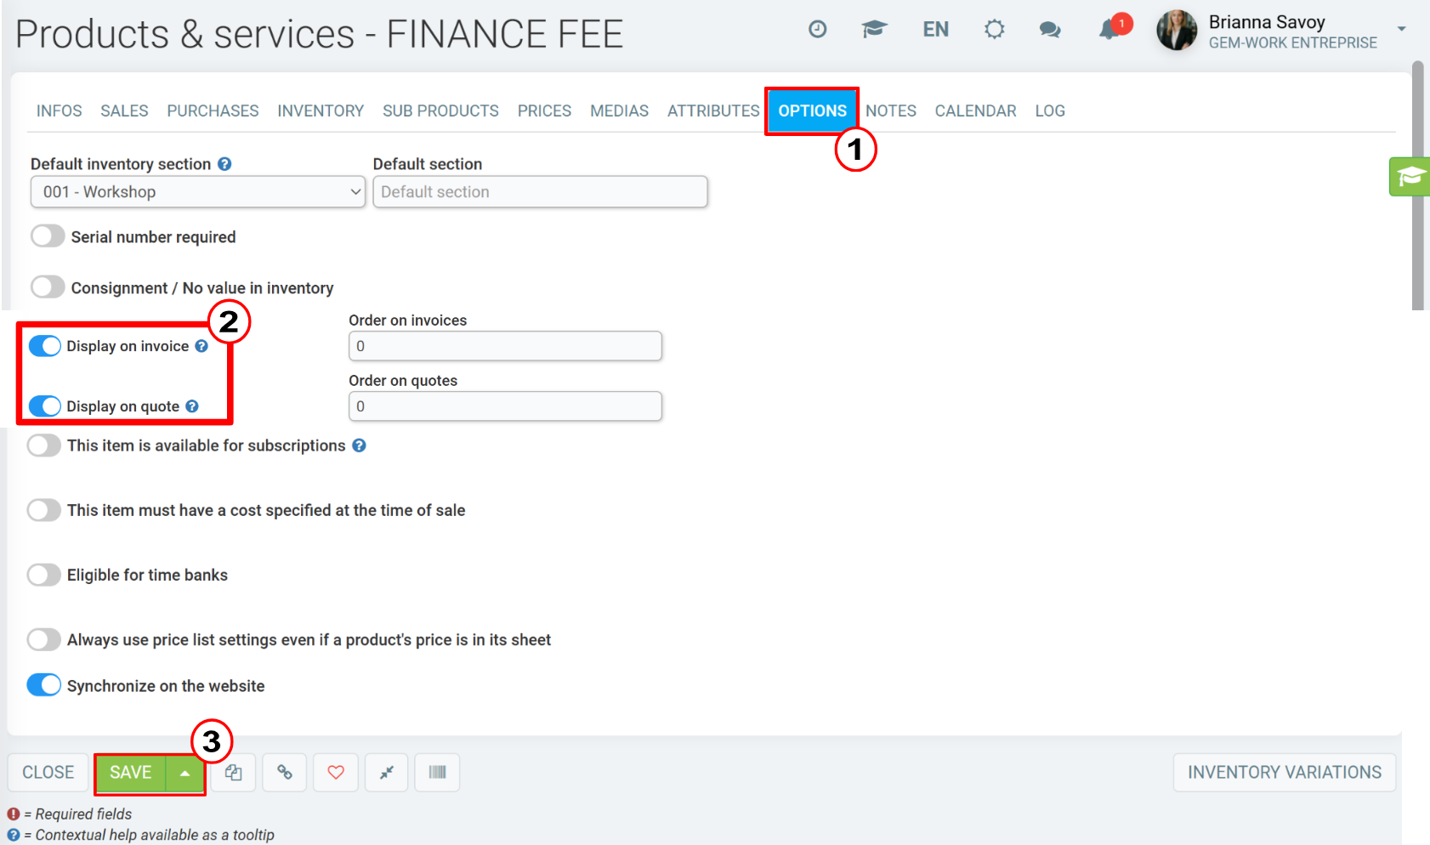Viewport: 1430px width, 845px height.
Task: Click the link chain icon button
Action: pyautogui.click(x=285, y=772)
